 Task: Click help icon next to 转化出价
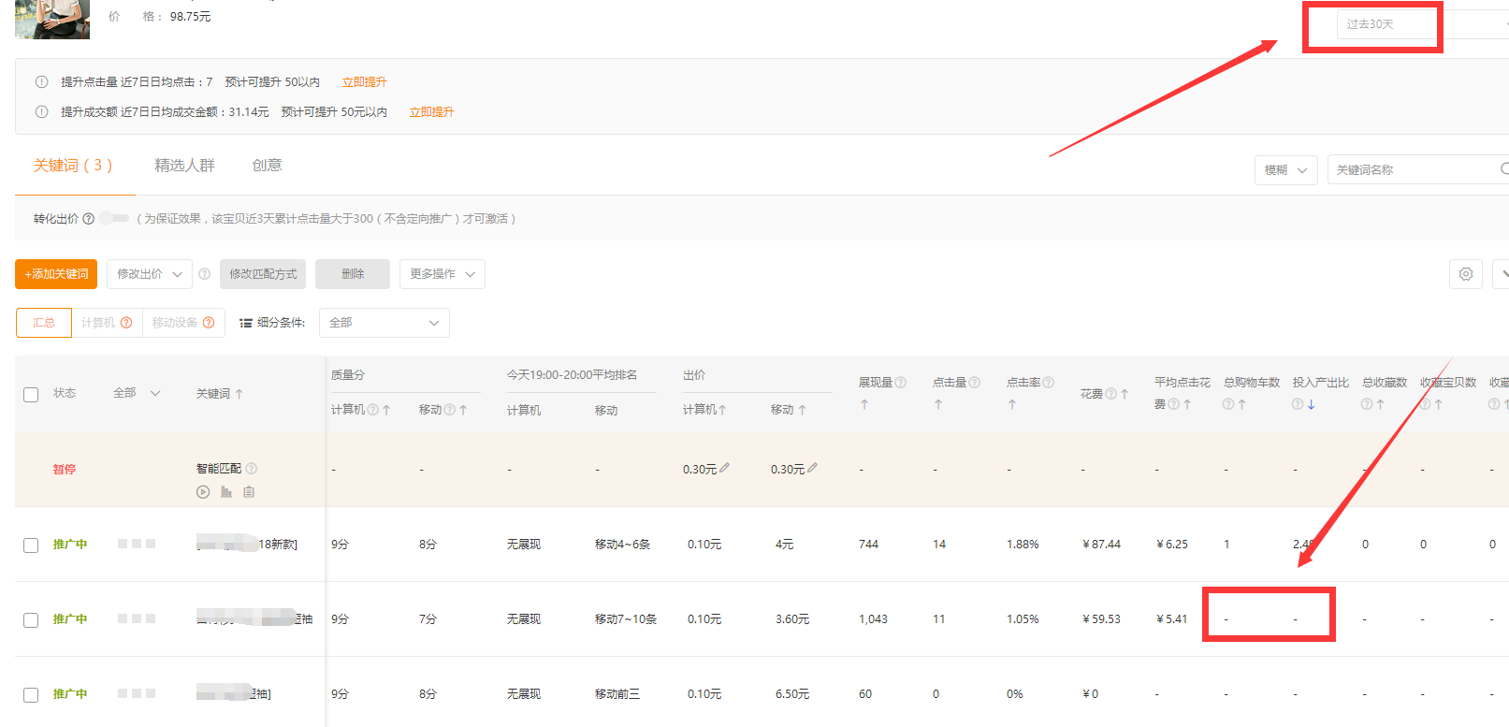tap(89, 219)
